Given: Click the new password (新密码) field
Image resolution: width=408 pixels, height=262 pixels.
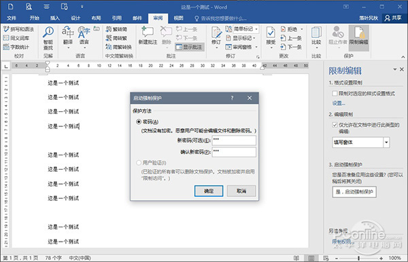Looking at the screenshot, I should click(234, 141).
